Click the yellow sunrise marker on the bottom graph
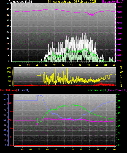The width and height of the screenshot is (127, 153). click(x=37, y=144)
